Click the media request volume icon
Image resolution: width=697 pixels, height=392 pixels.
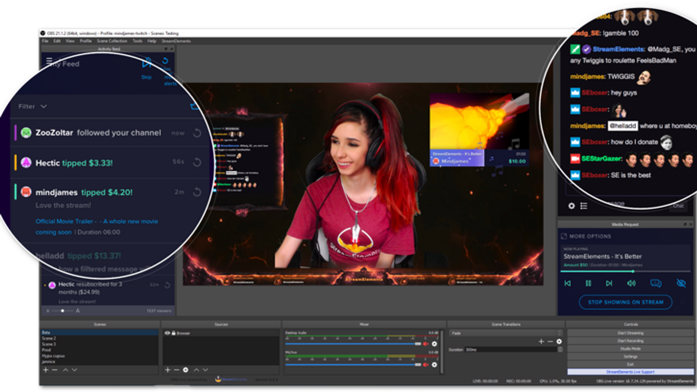(631, 283)
